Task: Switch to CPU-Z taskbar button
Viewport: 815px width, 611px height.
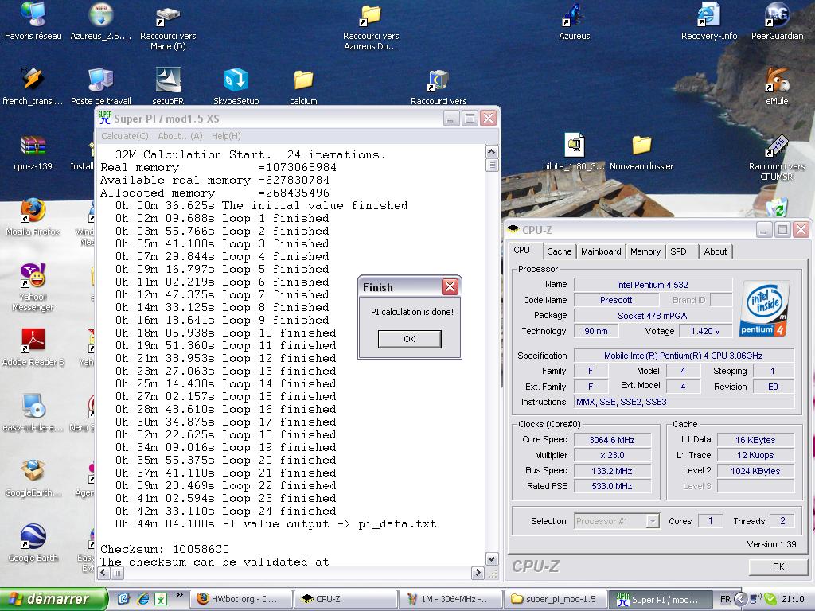Action: [x=345, y=599]
